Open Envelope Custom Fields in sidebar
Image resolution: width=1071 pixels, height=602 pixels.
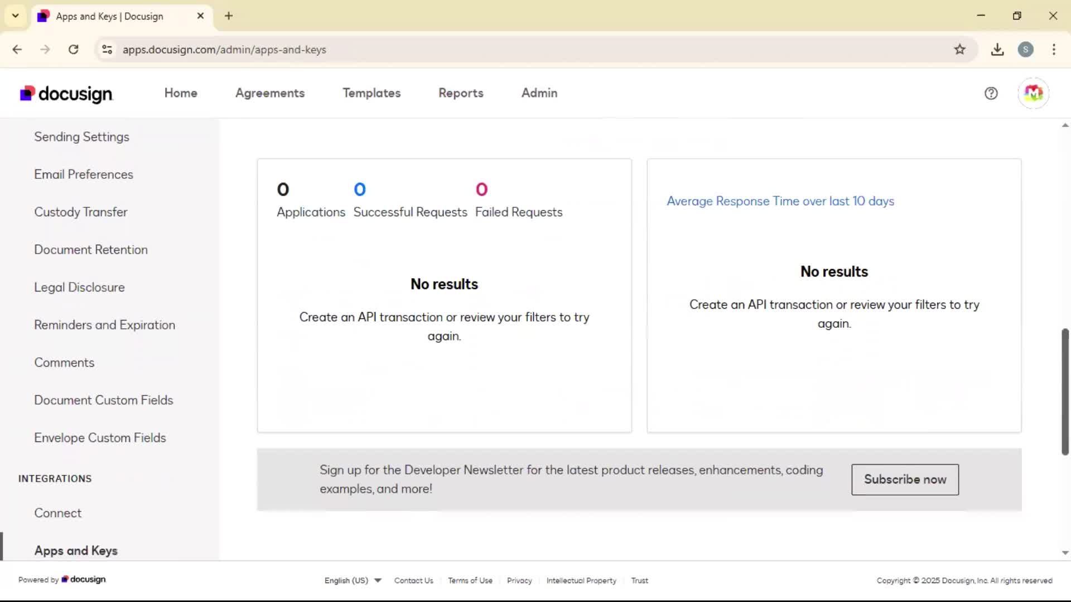tap(100, 438)
